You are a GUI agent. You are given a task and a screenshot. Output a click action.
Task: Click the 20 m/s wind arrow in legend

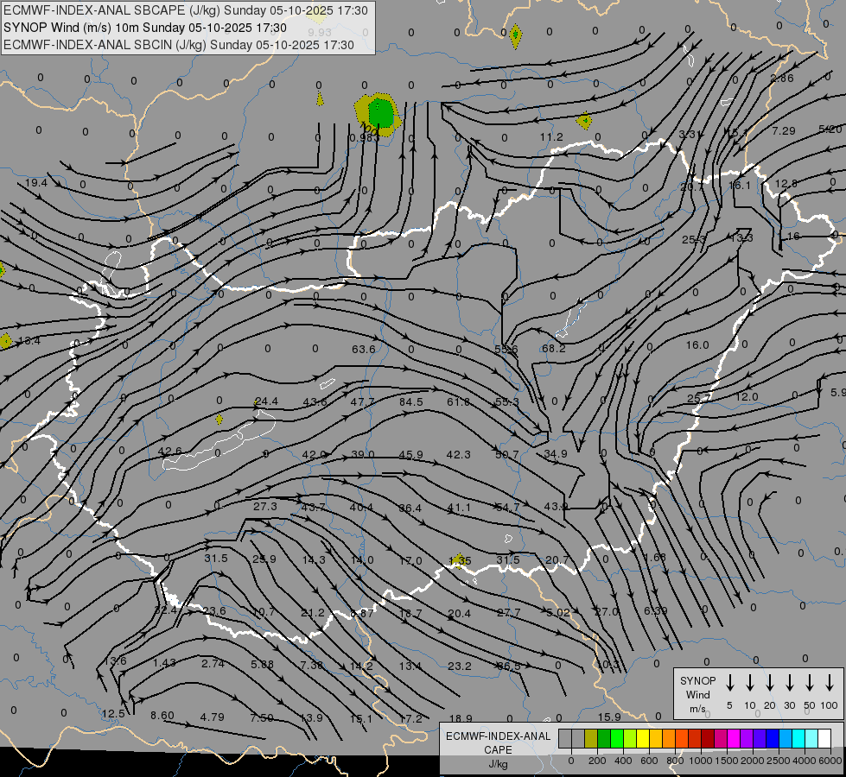pyautogui.click(x=770, y=683)
